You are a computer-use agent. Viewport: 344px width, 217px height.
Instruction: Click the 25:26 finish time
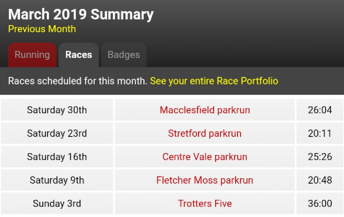[x=320, y=157]
